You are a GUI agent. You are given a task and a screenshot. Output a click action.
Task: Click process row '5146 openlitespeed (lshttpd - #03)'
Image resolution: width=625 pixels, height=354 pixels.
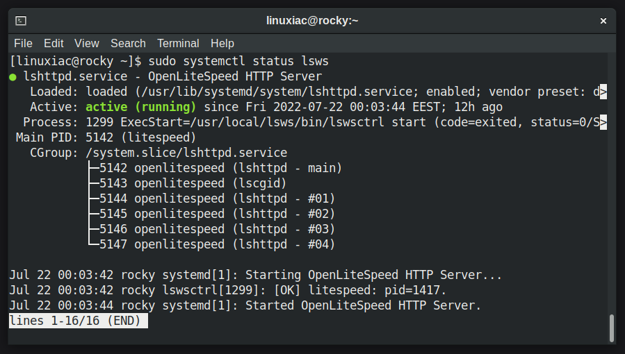click(x=217, y=229)
